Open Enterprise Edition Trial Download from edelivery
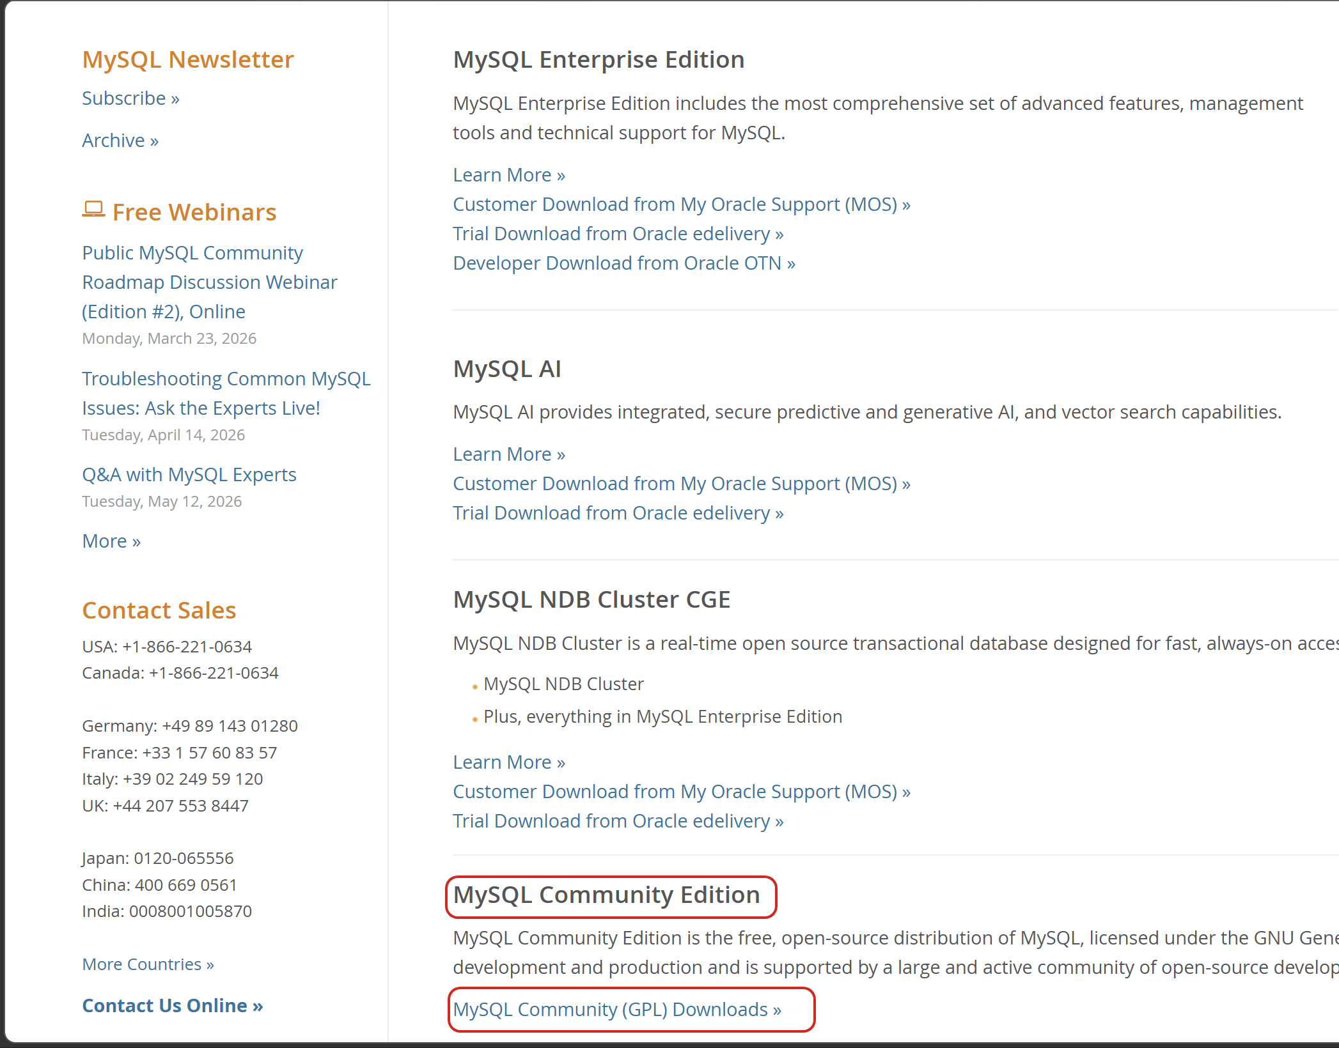Image resolution: width=1339 pixels, height=1048 pixels. coord(618,234)
